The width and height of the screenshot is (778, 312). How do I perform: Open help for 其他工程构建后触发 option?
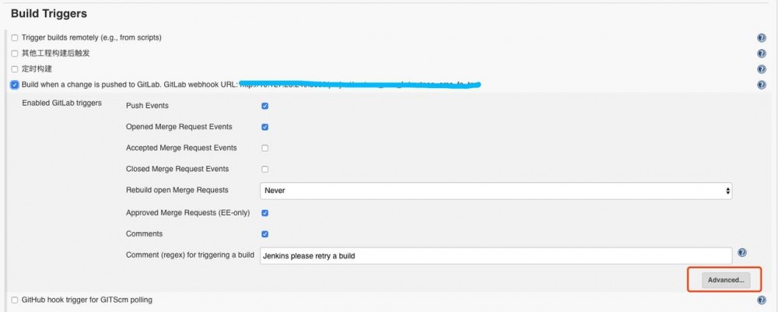762,54
